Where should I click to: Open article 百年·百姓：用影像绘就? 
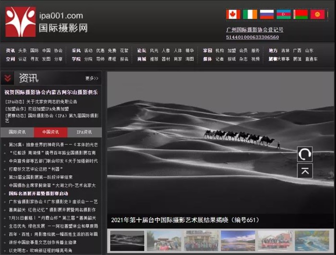point(53,234)
